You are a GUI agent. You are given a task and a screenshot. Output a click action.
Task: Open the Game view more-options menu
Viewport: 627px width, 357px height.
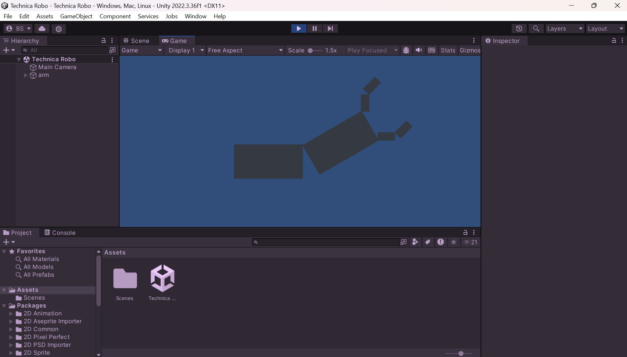474,41
